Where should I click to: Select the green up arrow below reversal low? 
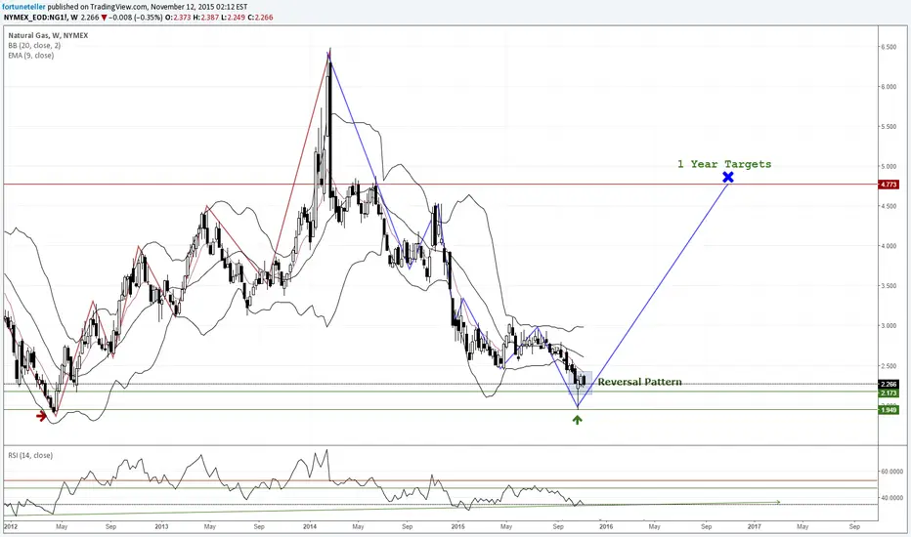(x=577, y=419)
